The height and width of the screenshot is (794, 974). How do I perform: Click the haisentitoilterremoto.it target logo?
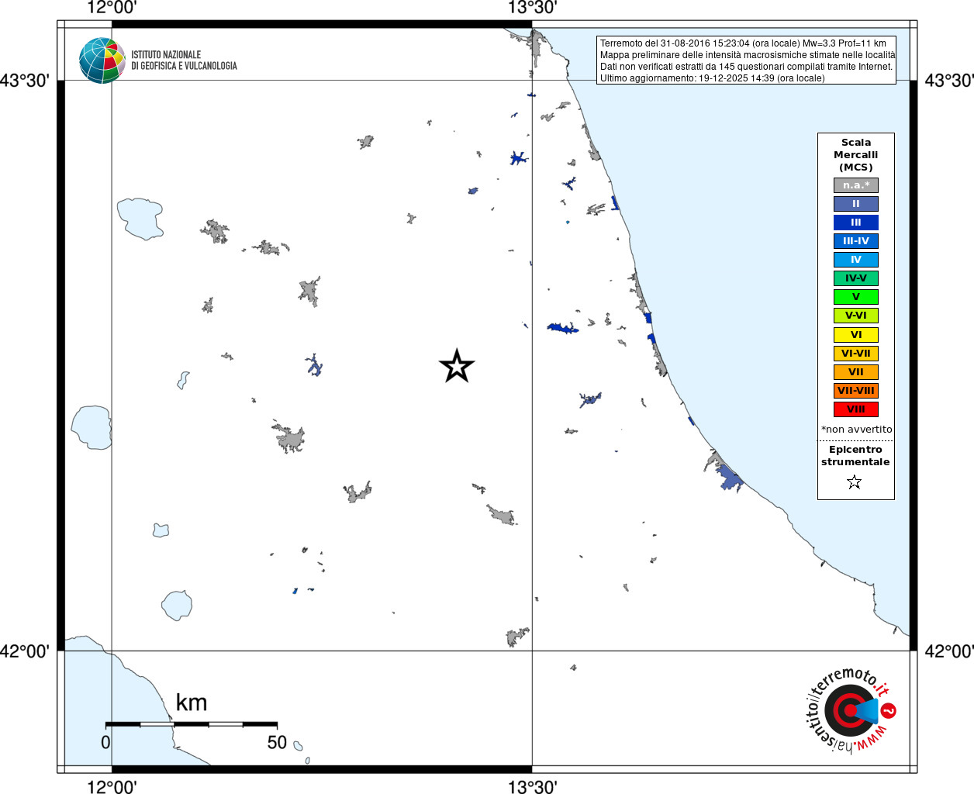(851, 710)
